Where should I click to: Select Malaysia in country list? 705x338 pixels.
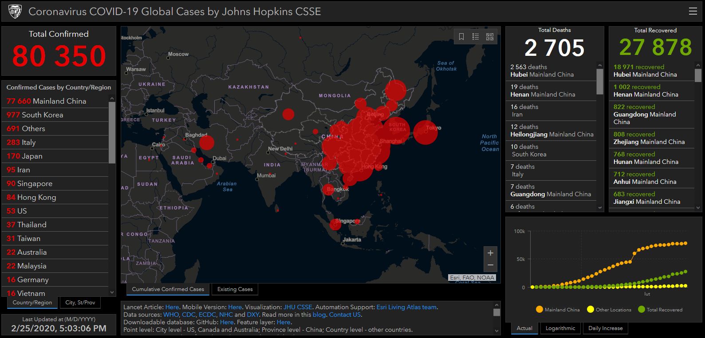[55, 266]
